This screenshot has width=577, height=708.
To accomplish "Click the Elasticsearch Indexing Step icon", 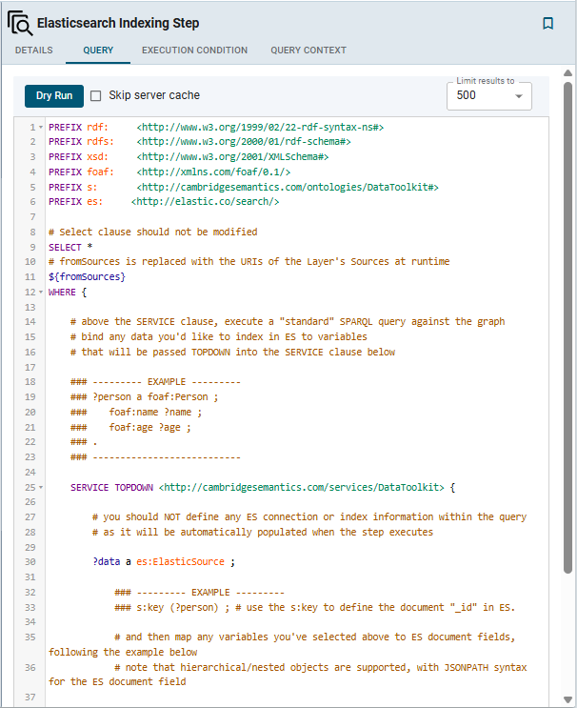I will click(19, 23).
